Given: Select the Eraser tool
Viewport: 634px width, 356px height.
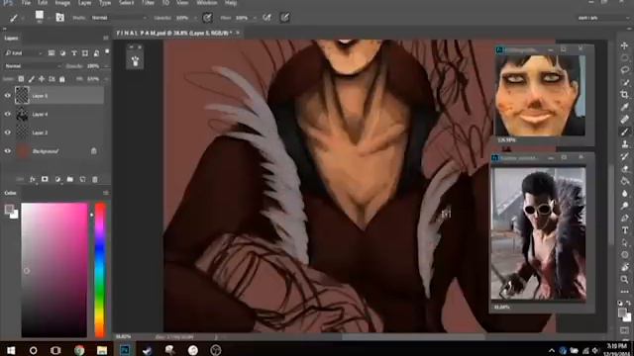Looking at the screenshot, I should pyautogui.click(x=625, y=169).
